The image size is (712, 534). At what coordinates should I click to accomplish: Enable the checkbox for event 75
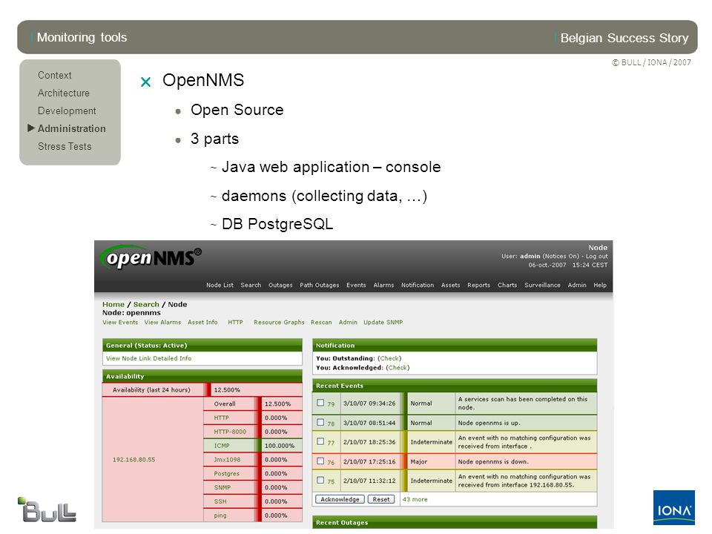[320, 480]
